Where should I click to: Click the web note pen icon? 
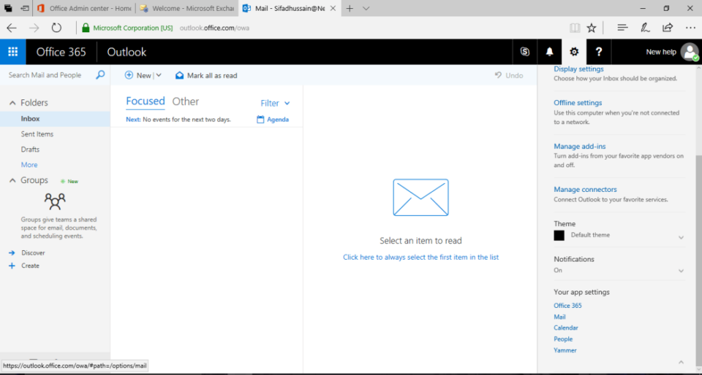tap(644, 27)
